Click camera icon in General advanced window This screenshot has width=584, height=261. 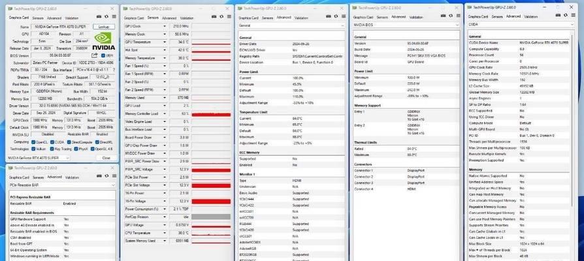click(x=329, y=17)
